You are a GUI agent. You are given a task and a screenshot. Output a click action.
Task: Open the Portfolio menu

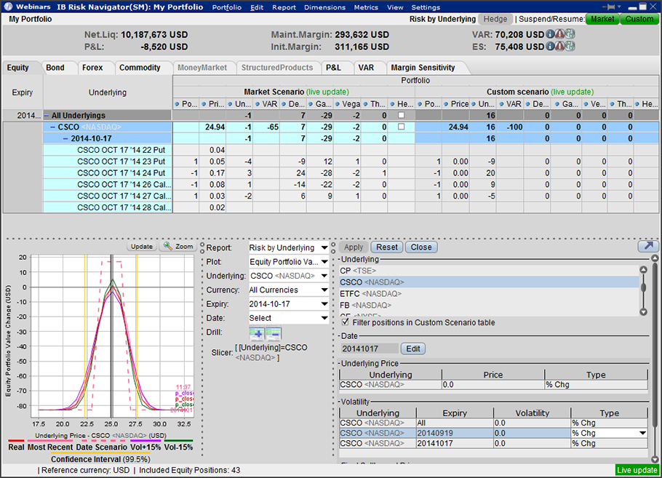[x=227, y=7]
